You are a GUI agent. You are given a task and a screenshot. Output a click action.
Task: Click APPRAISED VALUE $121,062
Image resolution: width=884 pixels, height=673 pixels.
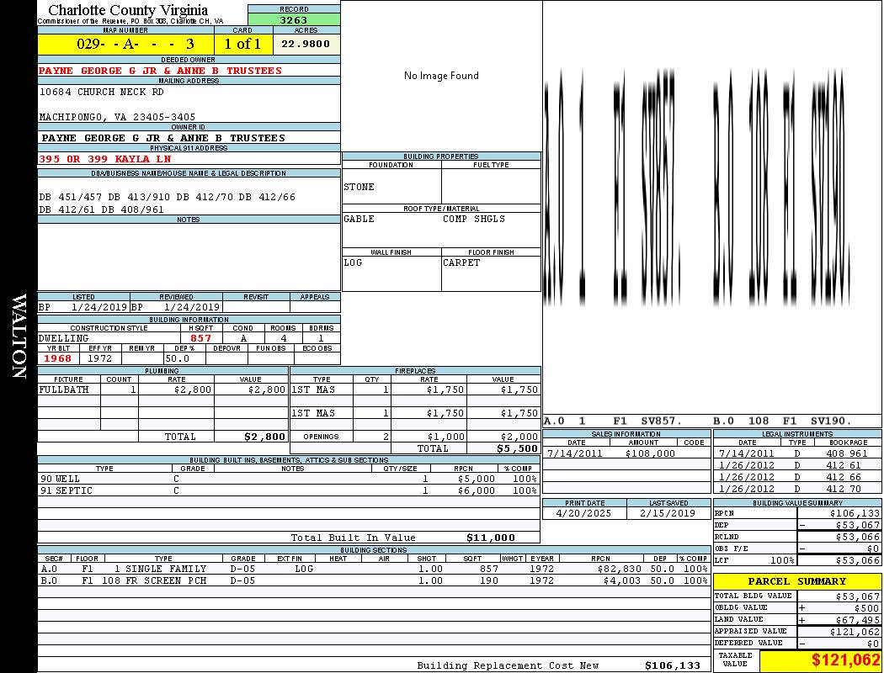(855, 632)
